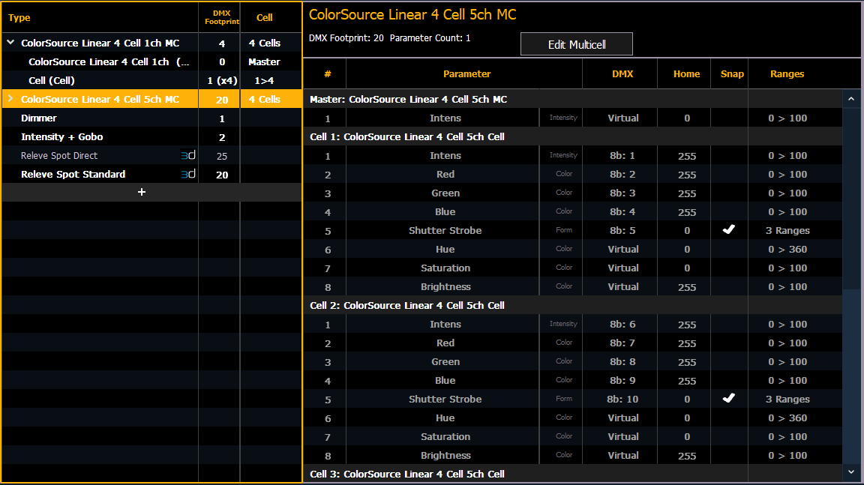Click the Cell 3 section header row
Image resolution: width=864 pixels, height=485 pixels.
click(573, 474)
